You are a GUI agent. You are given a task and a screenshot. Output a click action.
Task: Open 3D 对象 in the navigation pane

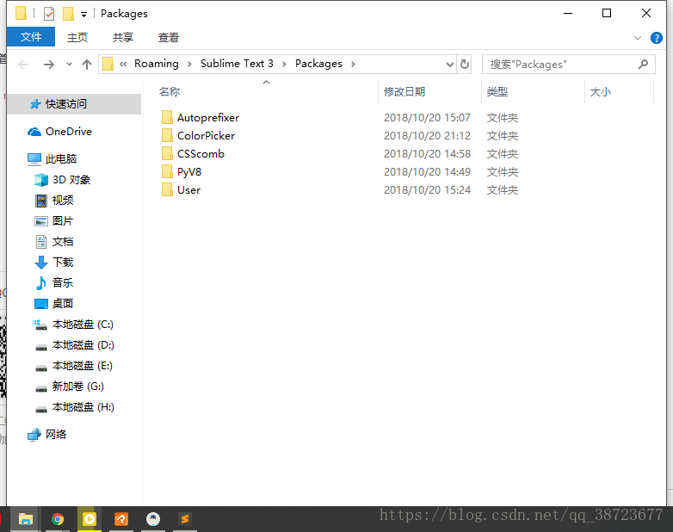(71, 179)
